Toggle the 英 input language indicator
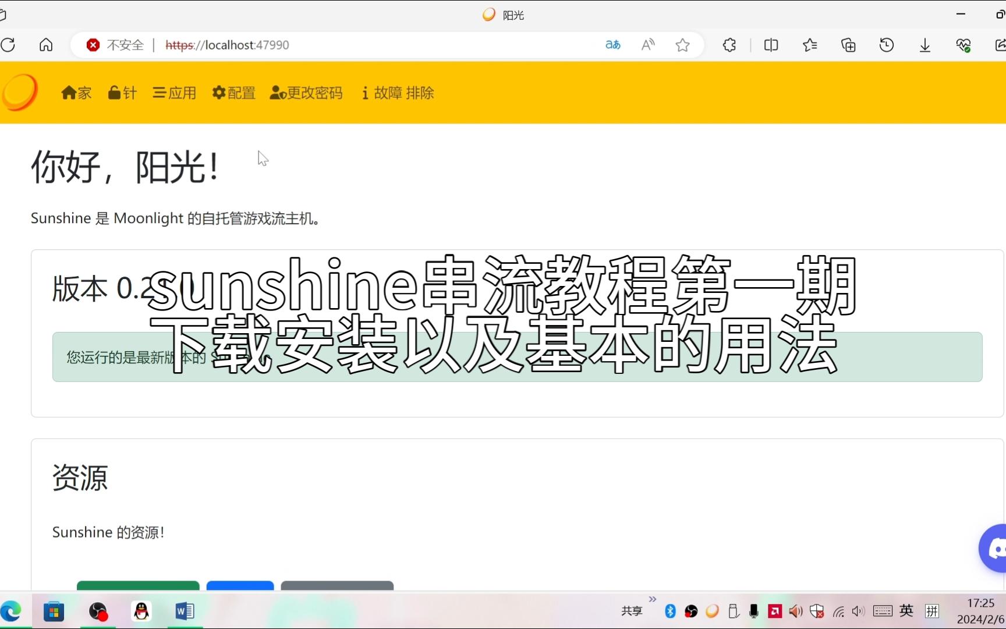The image size is (1006, 629). [906, 610]
